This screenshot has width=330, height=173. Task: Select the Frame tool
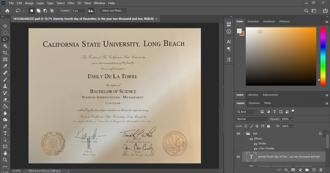point(5,60)
